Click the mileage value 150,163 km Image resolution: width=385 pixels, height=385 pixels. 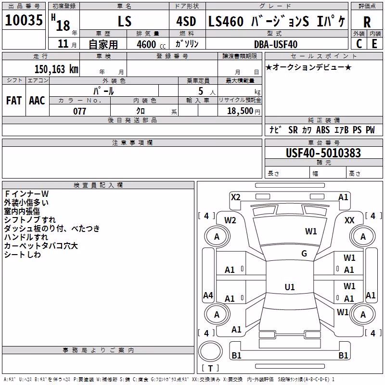pos(56,69)
